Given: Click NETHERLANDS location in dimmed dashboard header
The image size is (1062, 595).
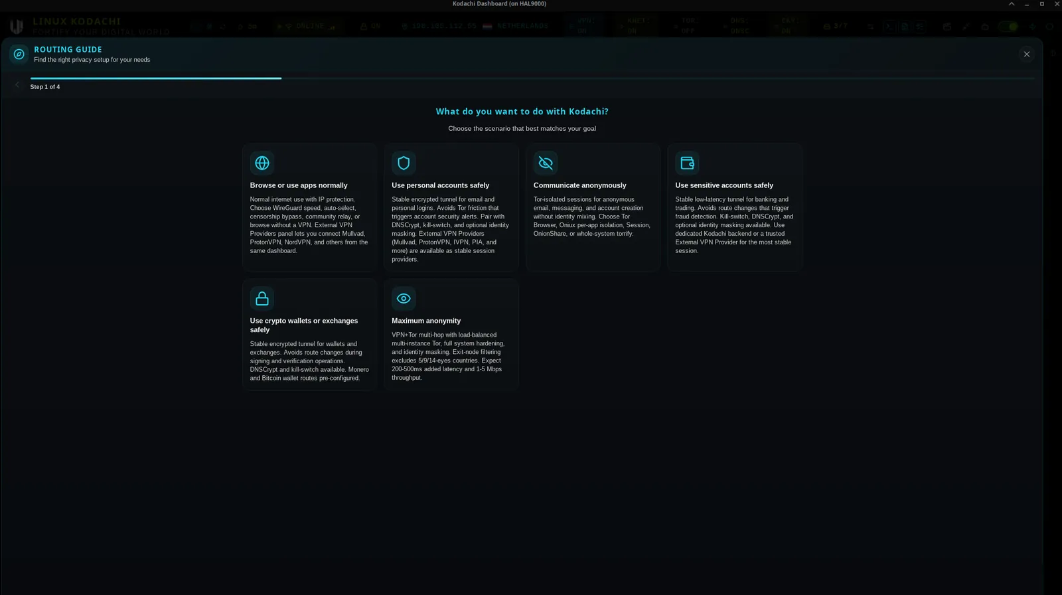Looking at the screenshot, I should [x=522, y=26].
